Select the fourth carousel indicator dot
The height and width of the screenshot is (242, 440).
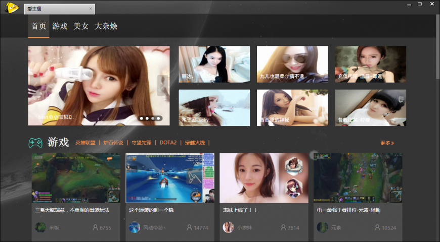(x=158, y=118)
